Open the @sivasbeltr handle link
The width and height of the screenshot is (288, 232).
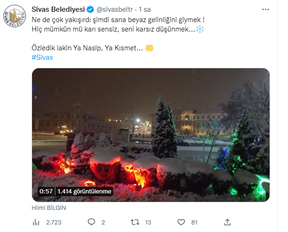pos(115,9)
